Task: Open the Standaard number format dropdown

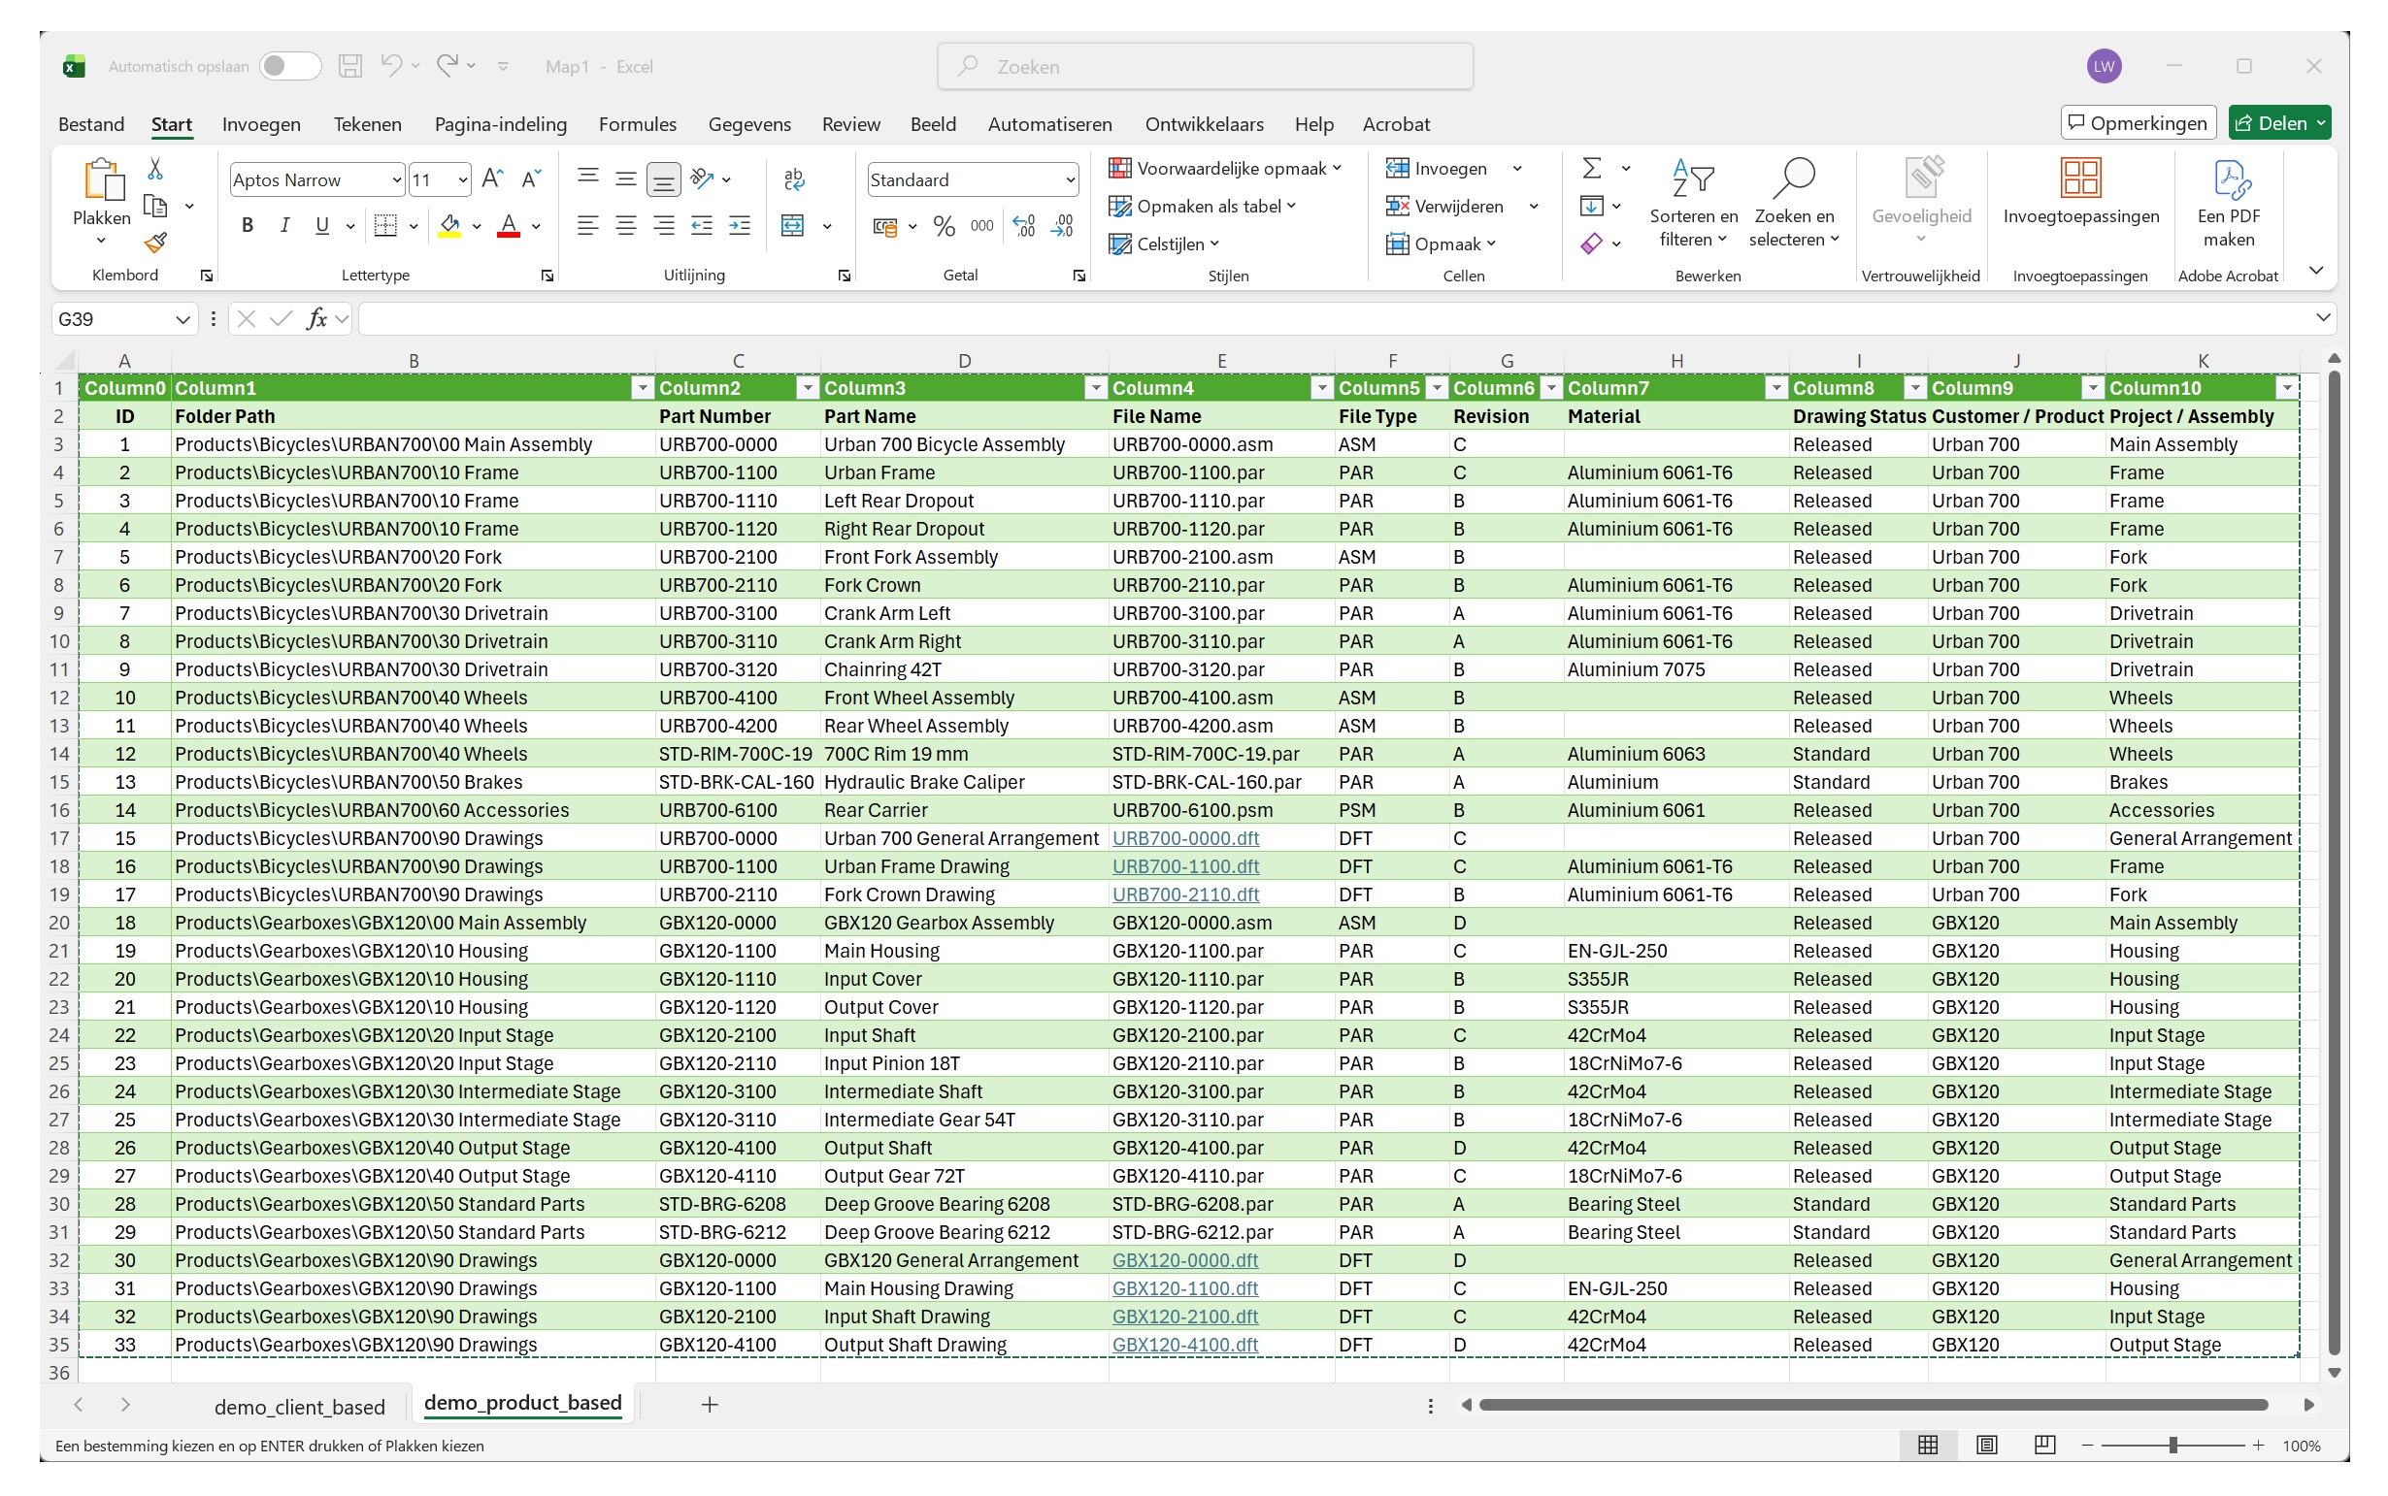Action: click(1071, 180)
